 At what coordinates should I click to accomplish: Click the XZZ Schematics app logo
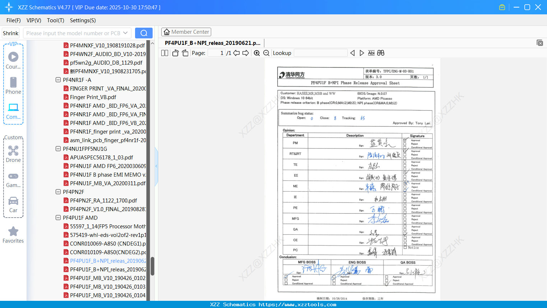[9, 7]
